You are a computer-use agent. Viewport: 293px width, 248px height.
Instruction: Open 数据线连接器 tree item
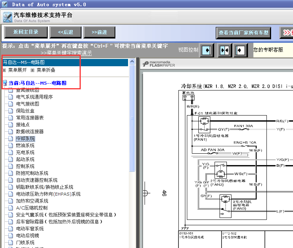(30, 132)
